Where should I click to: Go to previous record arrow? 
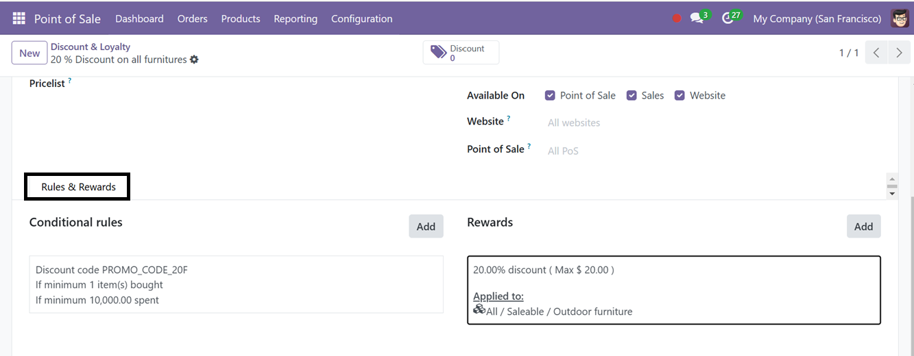(876, 53)
